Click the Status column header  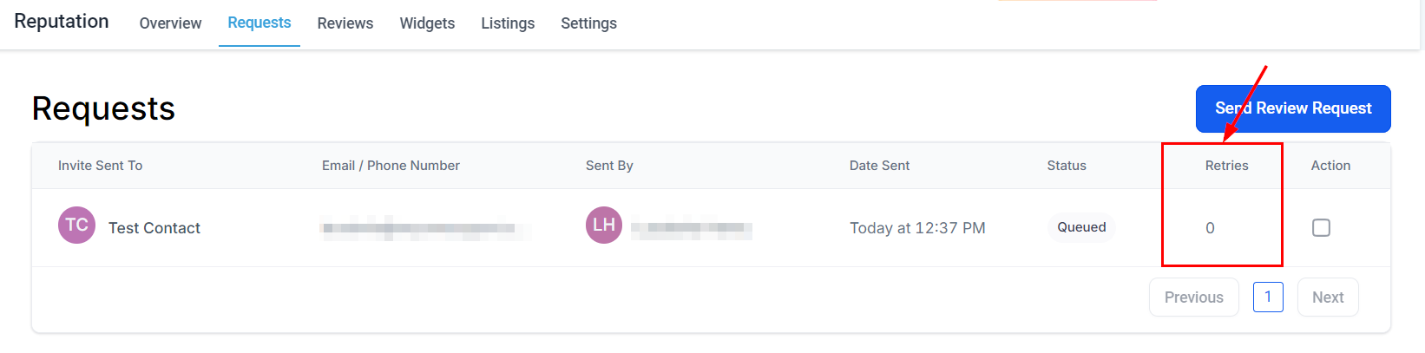[1067, 166]
